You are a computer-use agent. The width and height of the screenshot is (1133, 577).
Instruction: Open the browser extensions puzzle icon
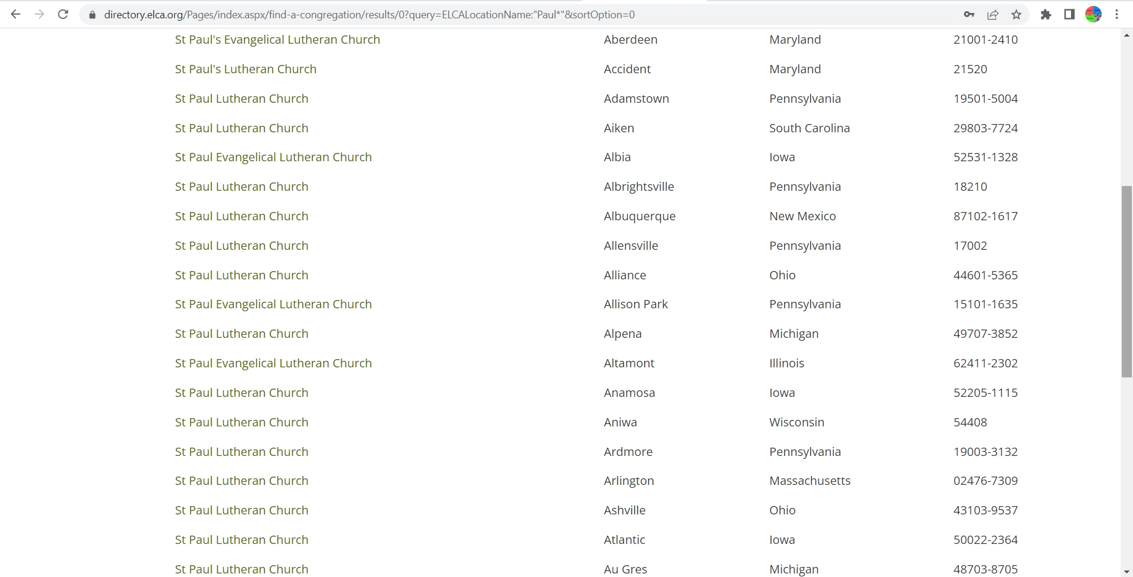pos(1046,15)
